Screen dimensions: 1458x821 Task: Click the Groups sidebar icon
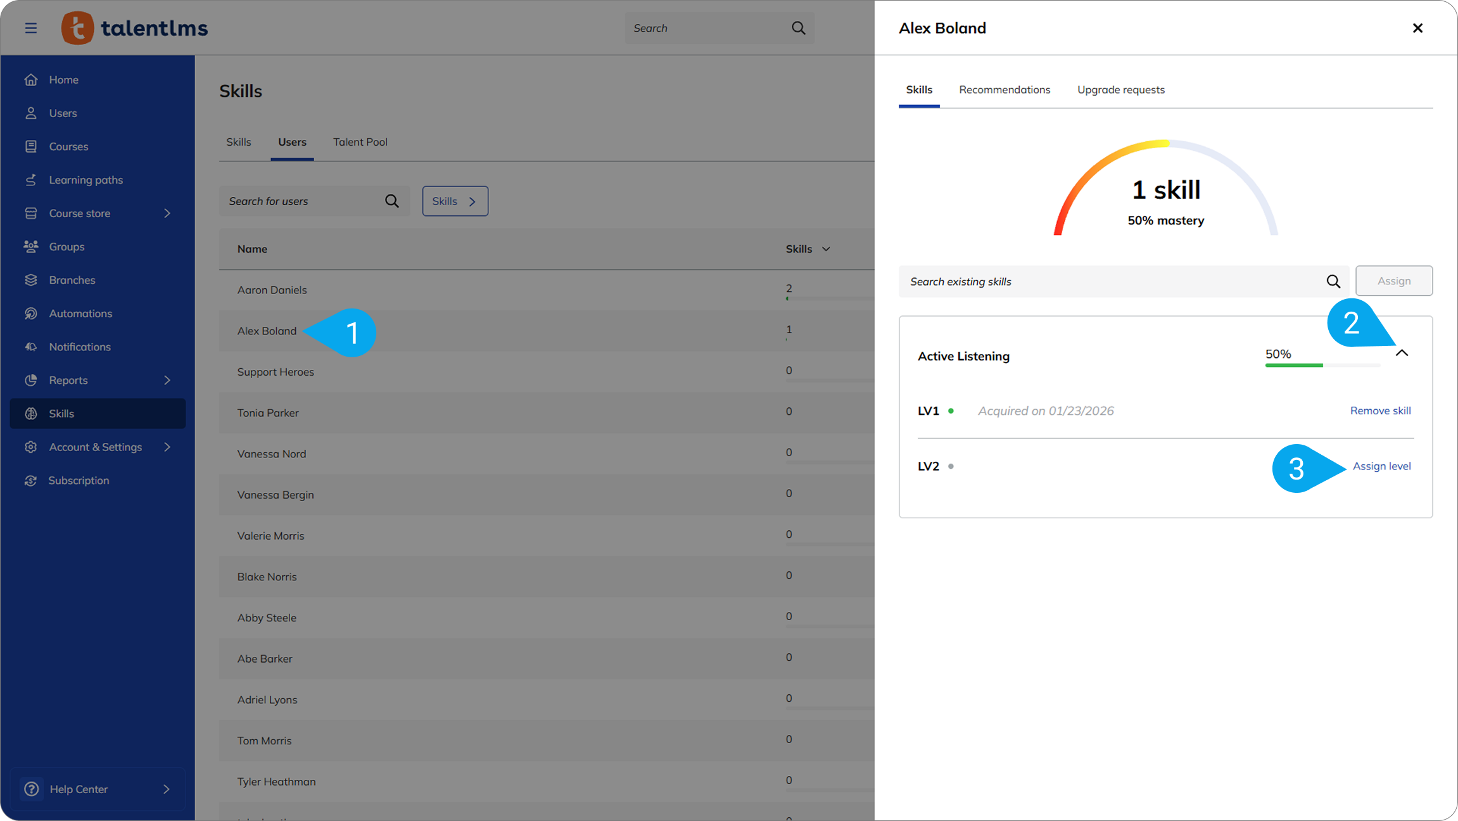tap(30, 246)
